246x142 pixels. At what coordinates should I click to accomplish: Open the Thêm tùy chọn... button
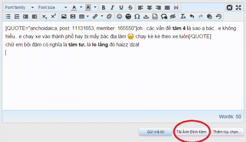[x=227, y=132]
